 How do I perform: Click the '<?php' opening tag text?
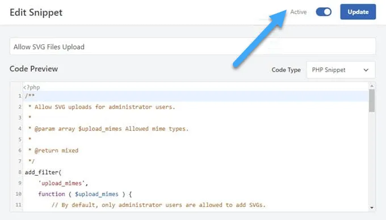tap(32, 88)
